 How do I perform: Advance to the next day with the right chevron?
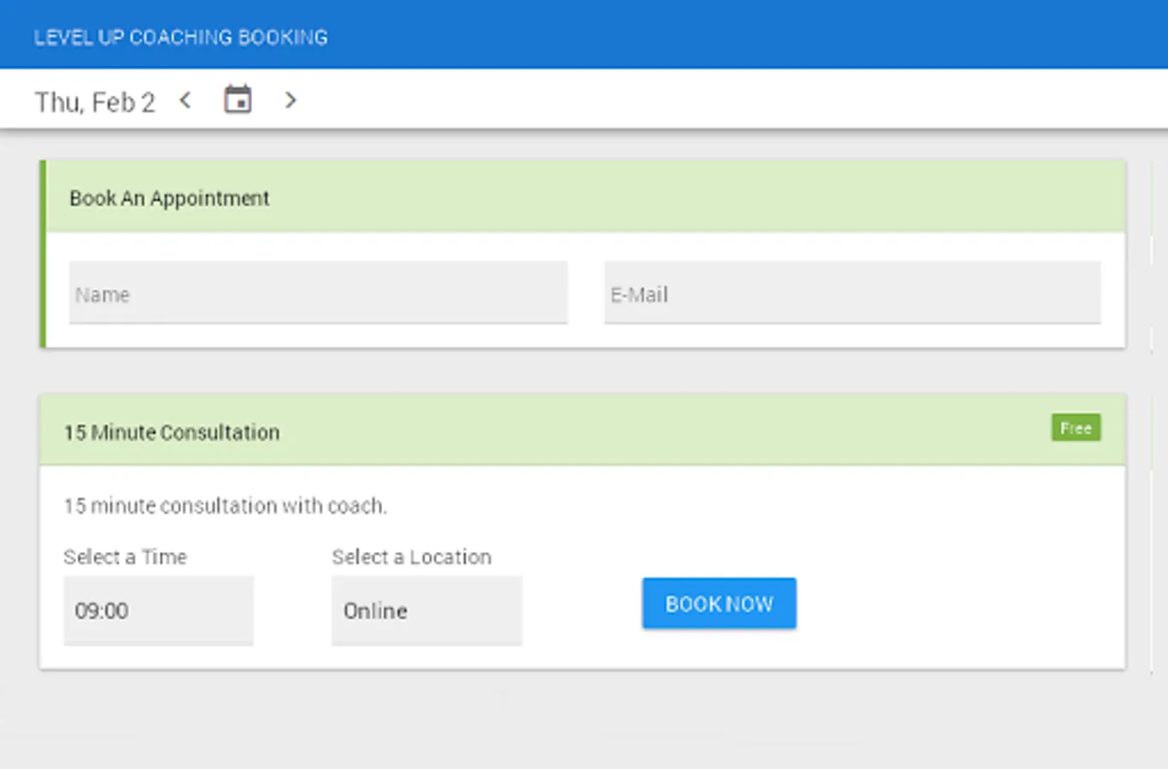point(291,101)
